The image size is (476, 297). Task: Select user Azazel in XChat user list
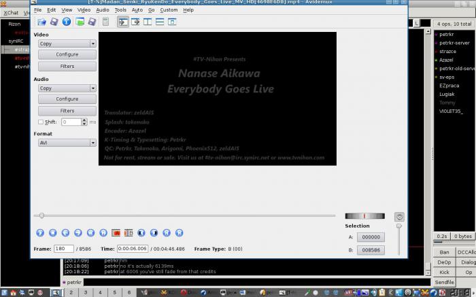[446, 60]
